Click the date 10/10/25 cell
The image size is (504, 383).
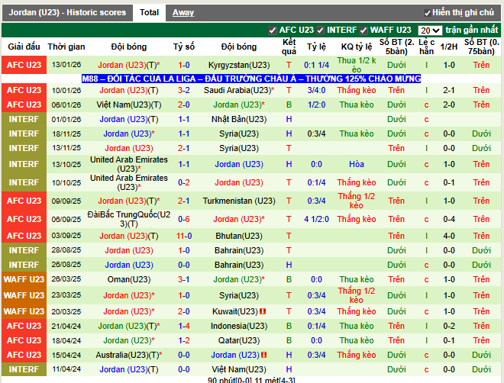(x=66, y=182)
